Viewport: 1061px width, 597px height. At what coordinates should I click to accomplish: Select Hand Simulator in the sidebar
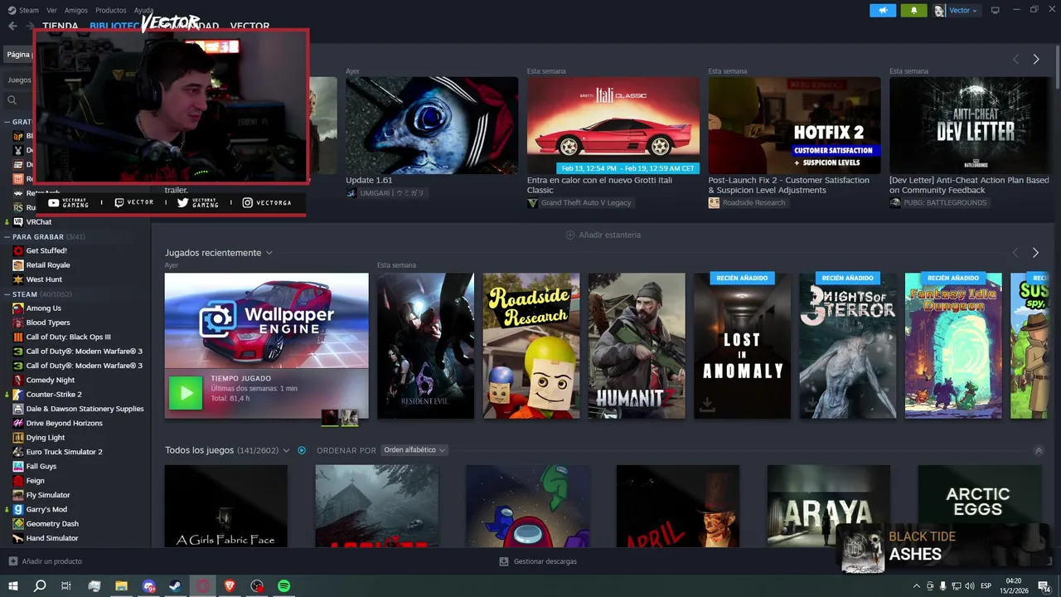point(51,538)
